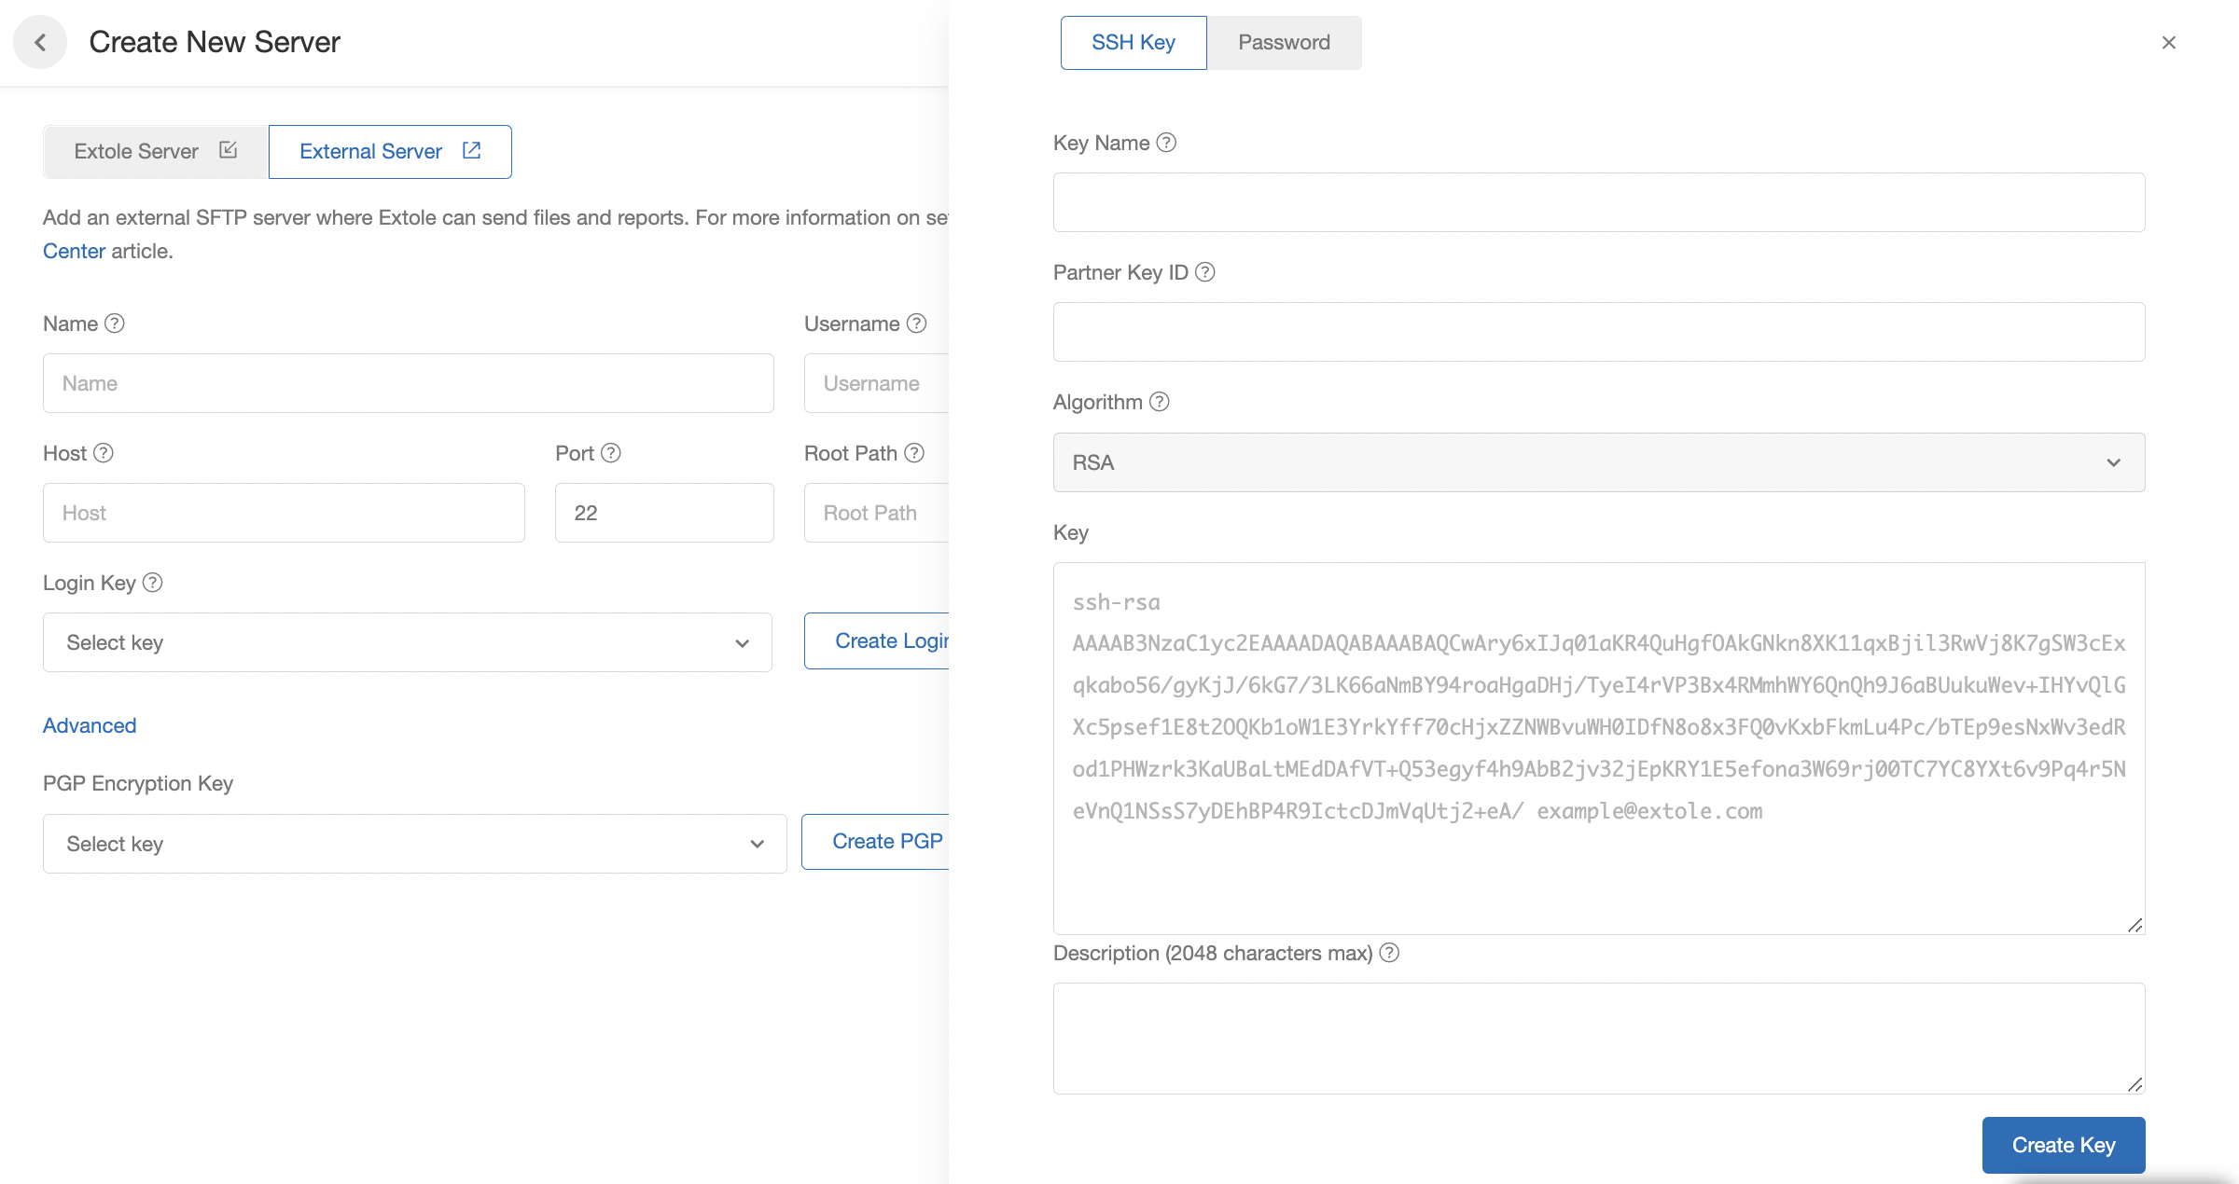Select the External Server tab
The height and width of the screenshot is (1184, 2239).
[390, 151]
